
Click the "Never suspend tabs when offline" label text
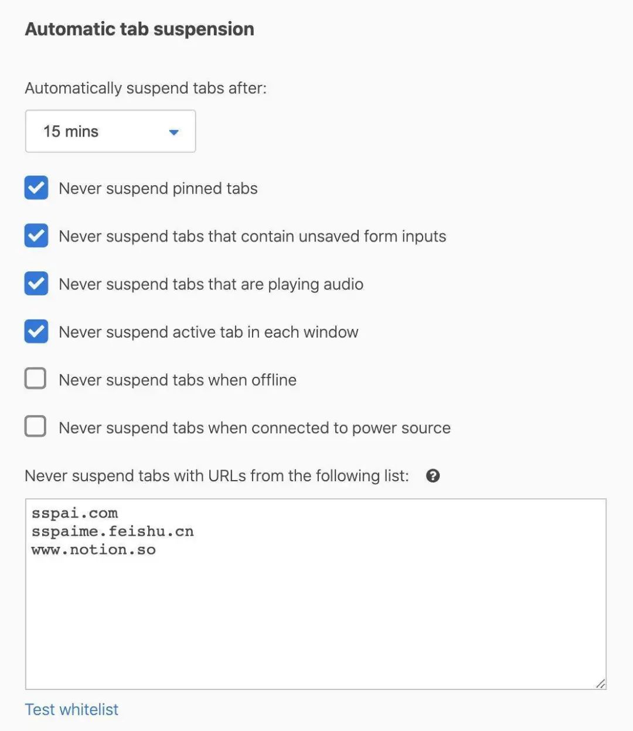click(x=178, y=380)
